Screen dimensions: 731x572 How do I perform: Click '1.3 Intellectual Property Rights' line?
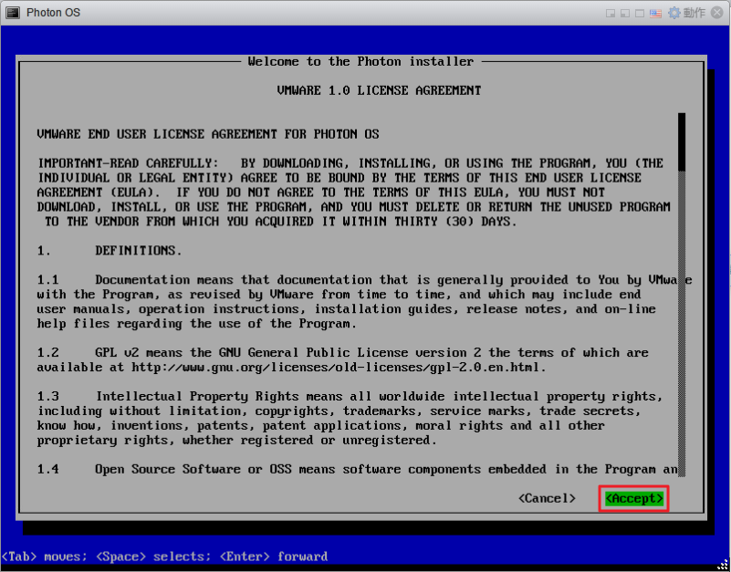point(350,396)
